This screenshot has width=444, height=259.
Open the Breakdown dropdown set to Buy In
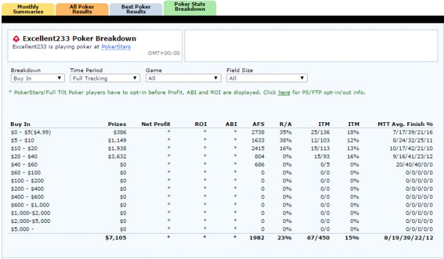(x=37, y=78)
